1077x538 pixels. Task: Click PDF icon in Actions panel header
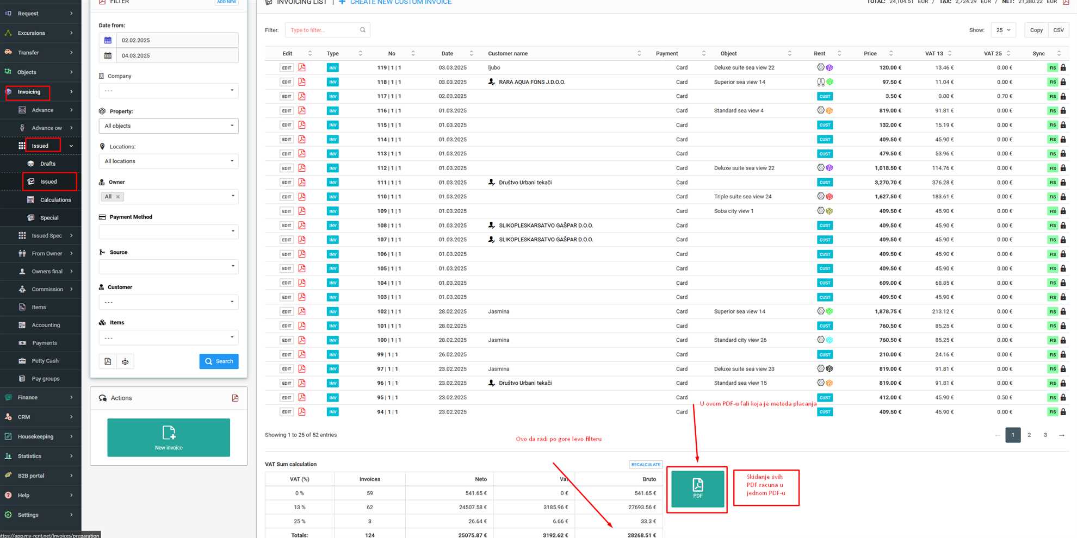point(235,398)
